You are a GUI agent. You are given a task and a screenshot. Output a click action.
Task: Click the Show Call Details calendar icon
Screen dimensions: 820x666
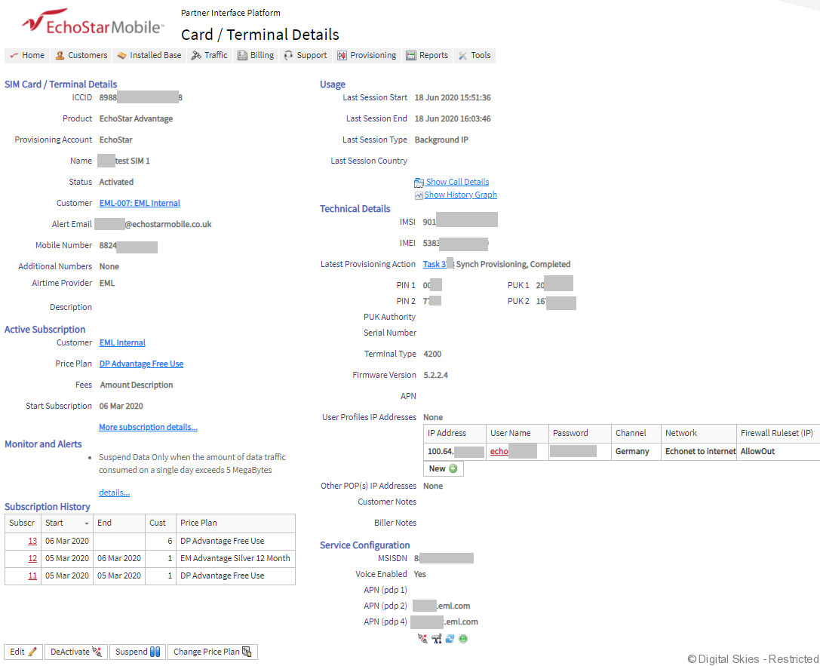pos(419,183)
